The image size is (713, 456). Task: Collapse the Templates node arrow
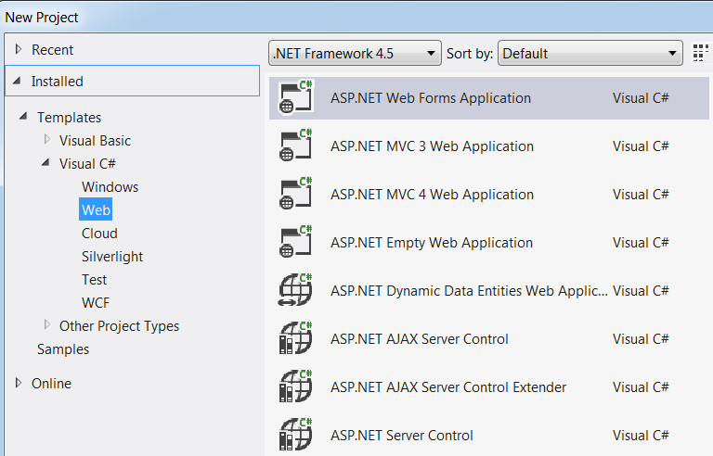coord(23,116)
